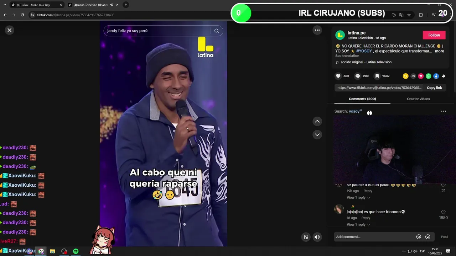Screen dimensions: 456x256
Task: Open File Explorer from the taskbar
Action: [52, 251]
